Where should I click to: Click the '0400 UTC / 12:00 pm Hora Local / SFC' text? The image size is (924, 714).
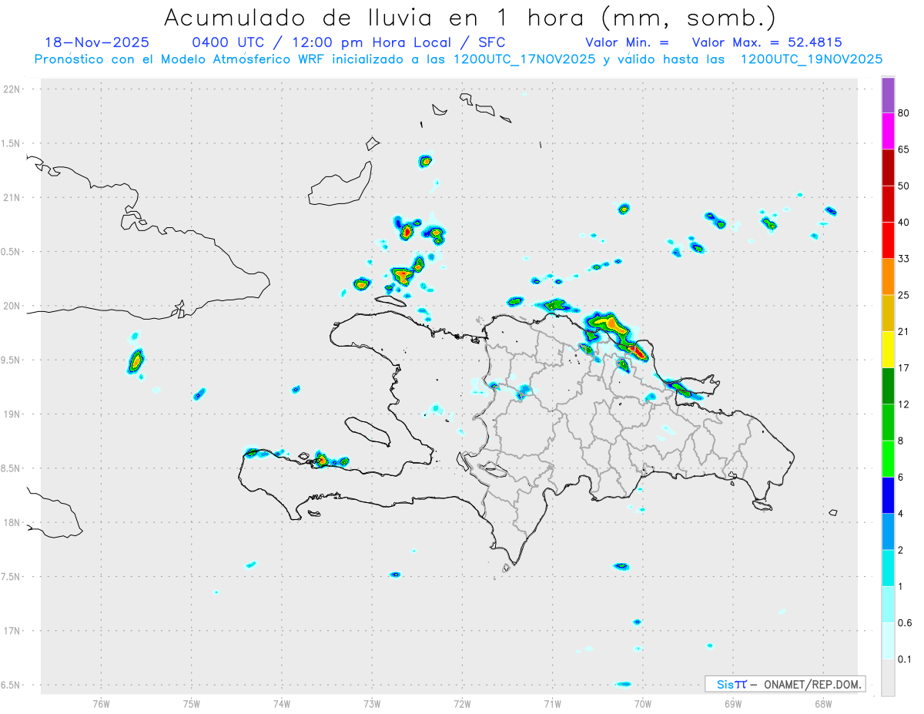[x=348, y=42]
